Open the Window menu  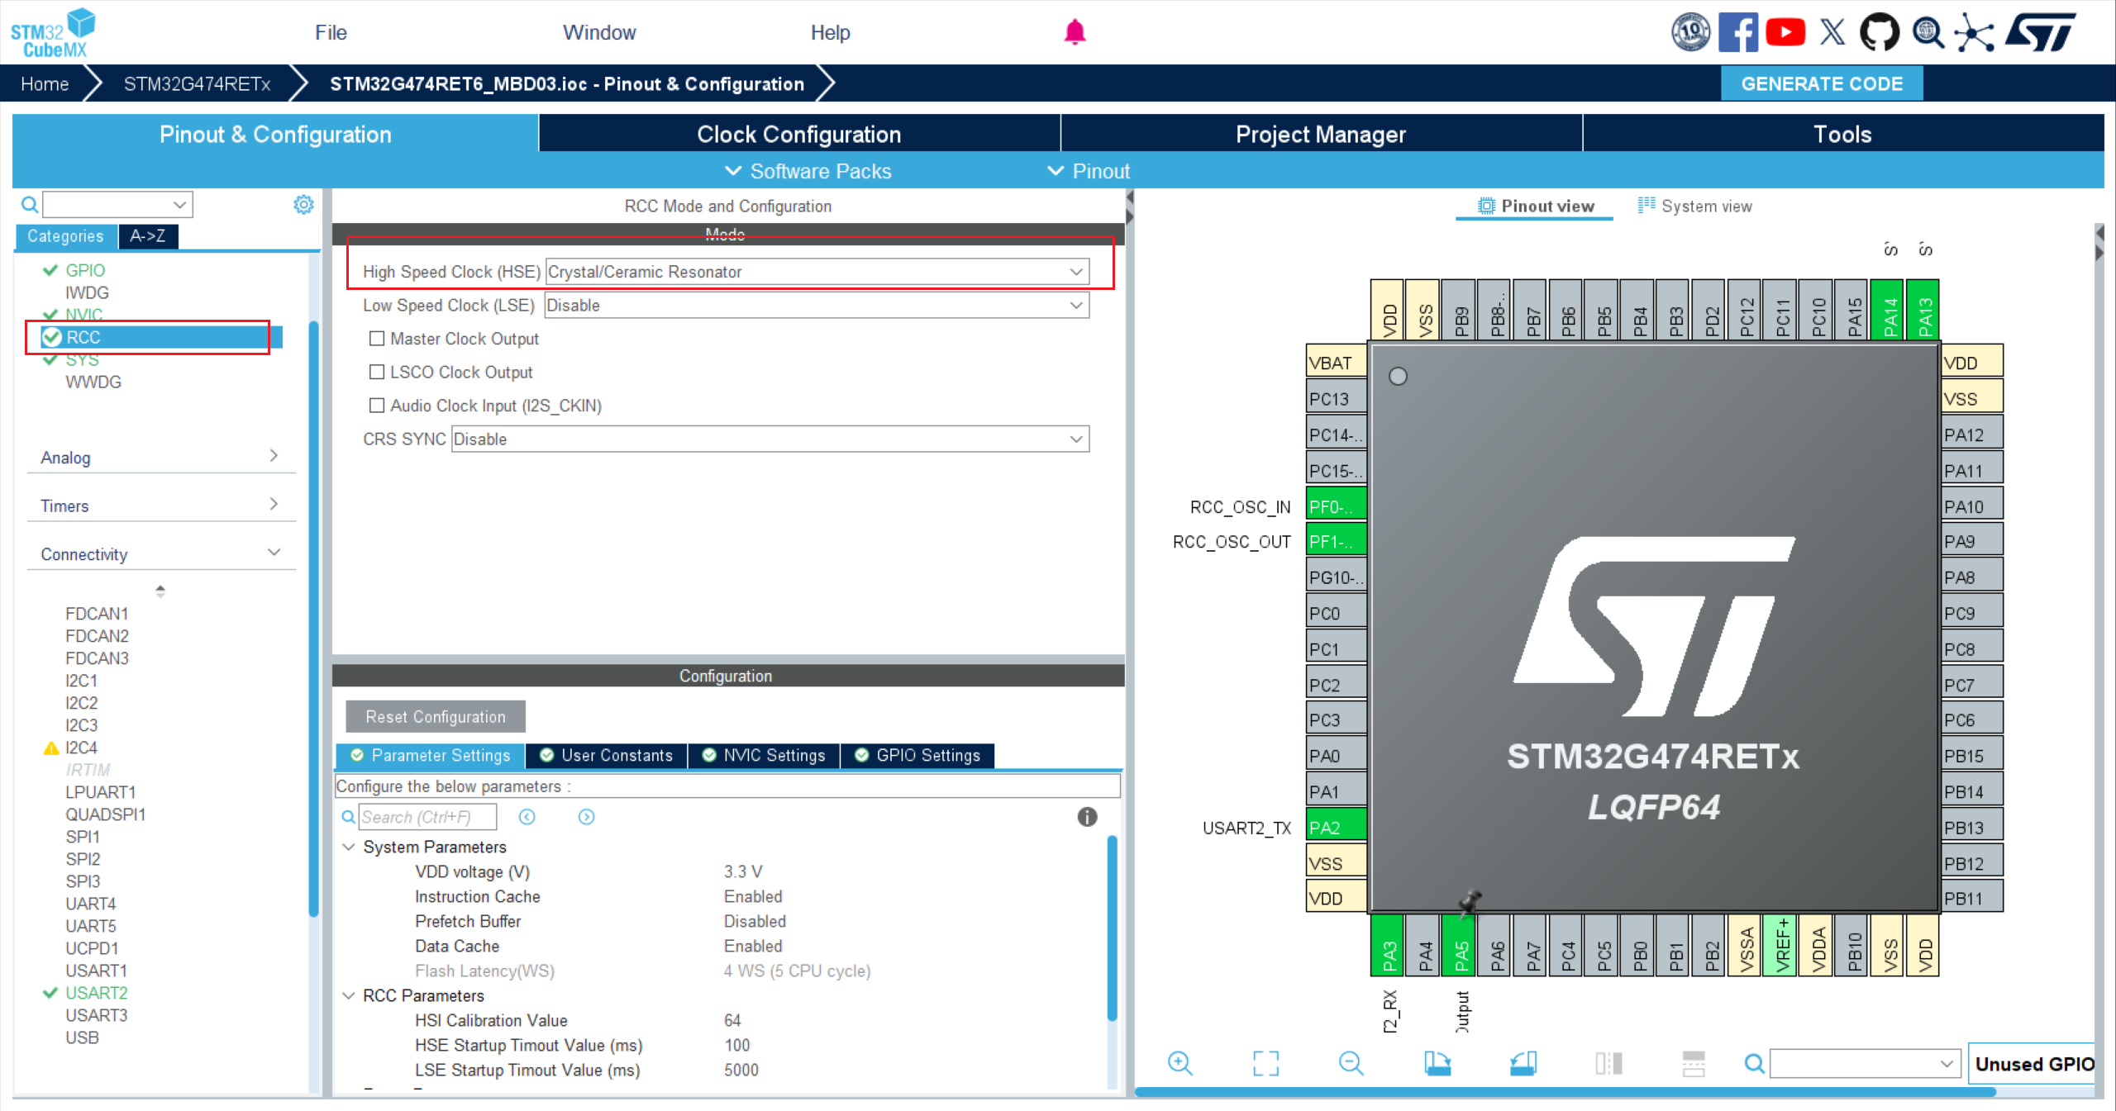599,32
